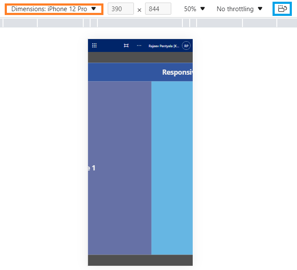Screen dimensions: 297x270
Task: Click the RP account avatar
Action: [186, 46]
